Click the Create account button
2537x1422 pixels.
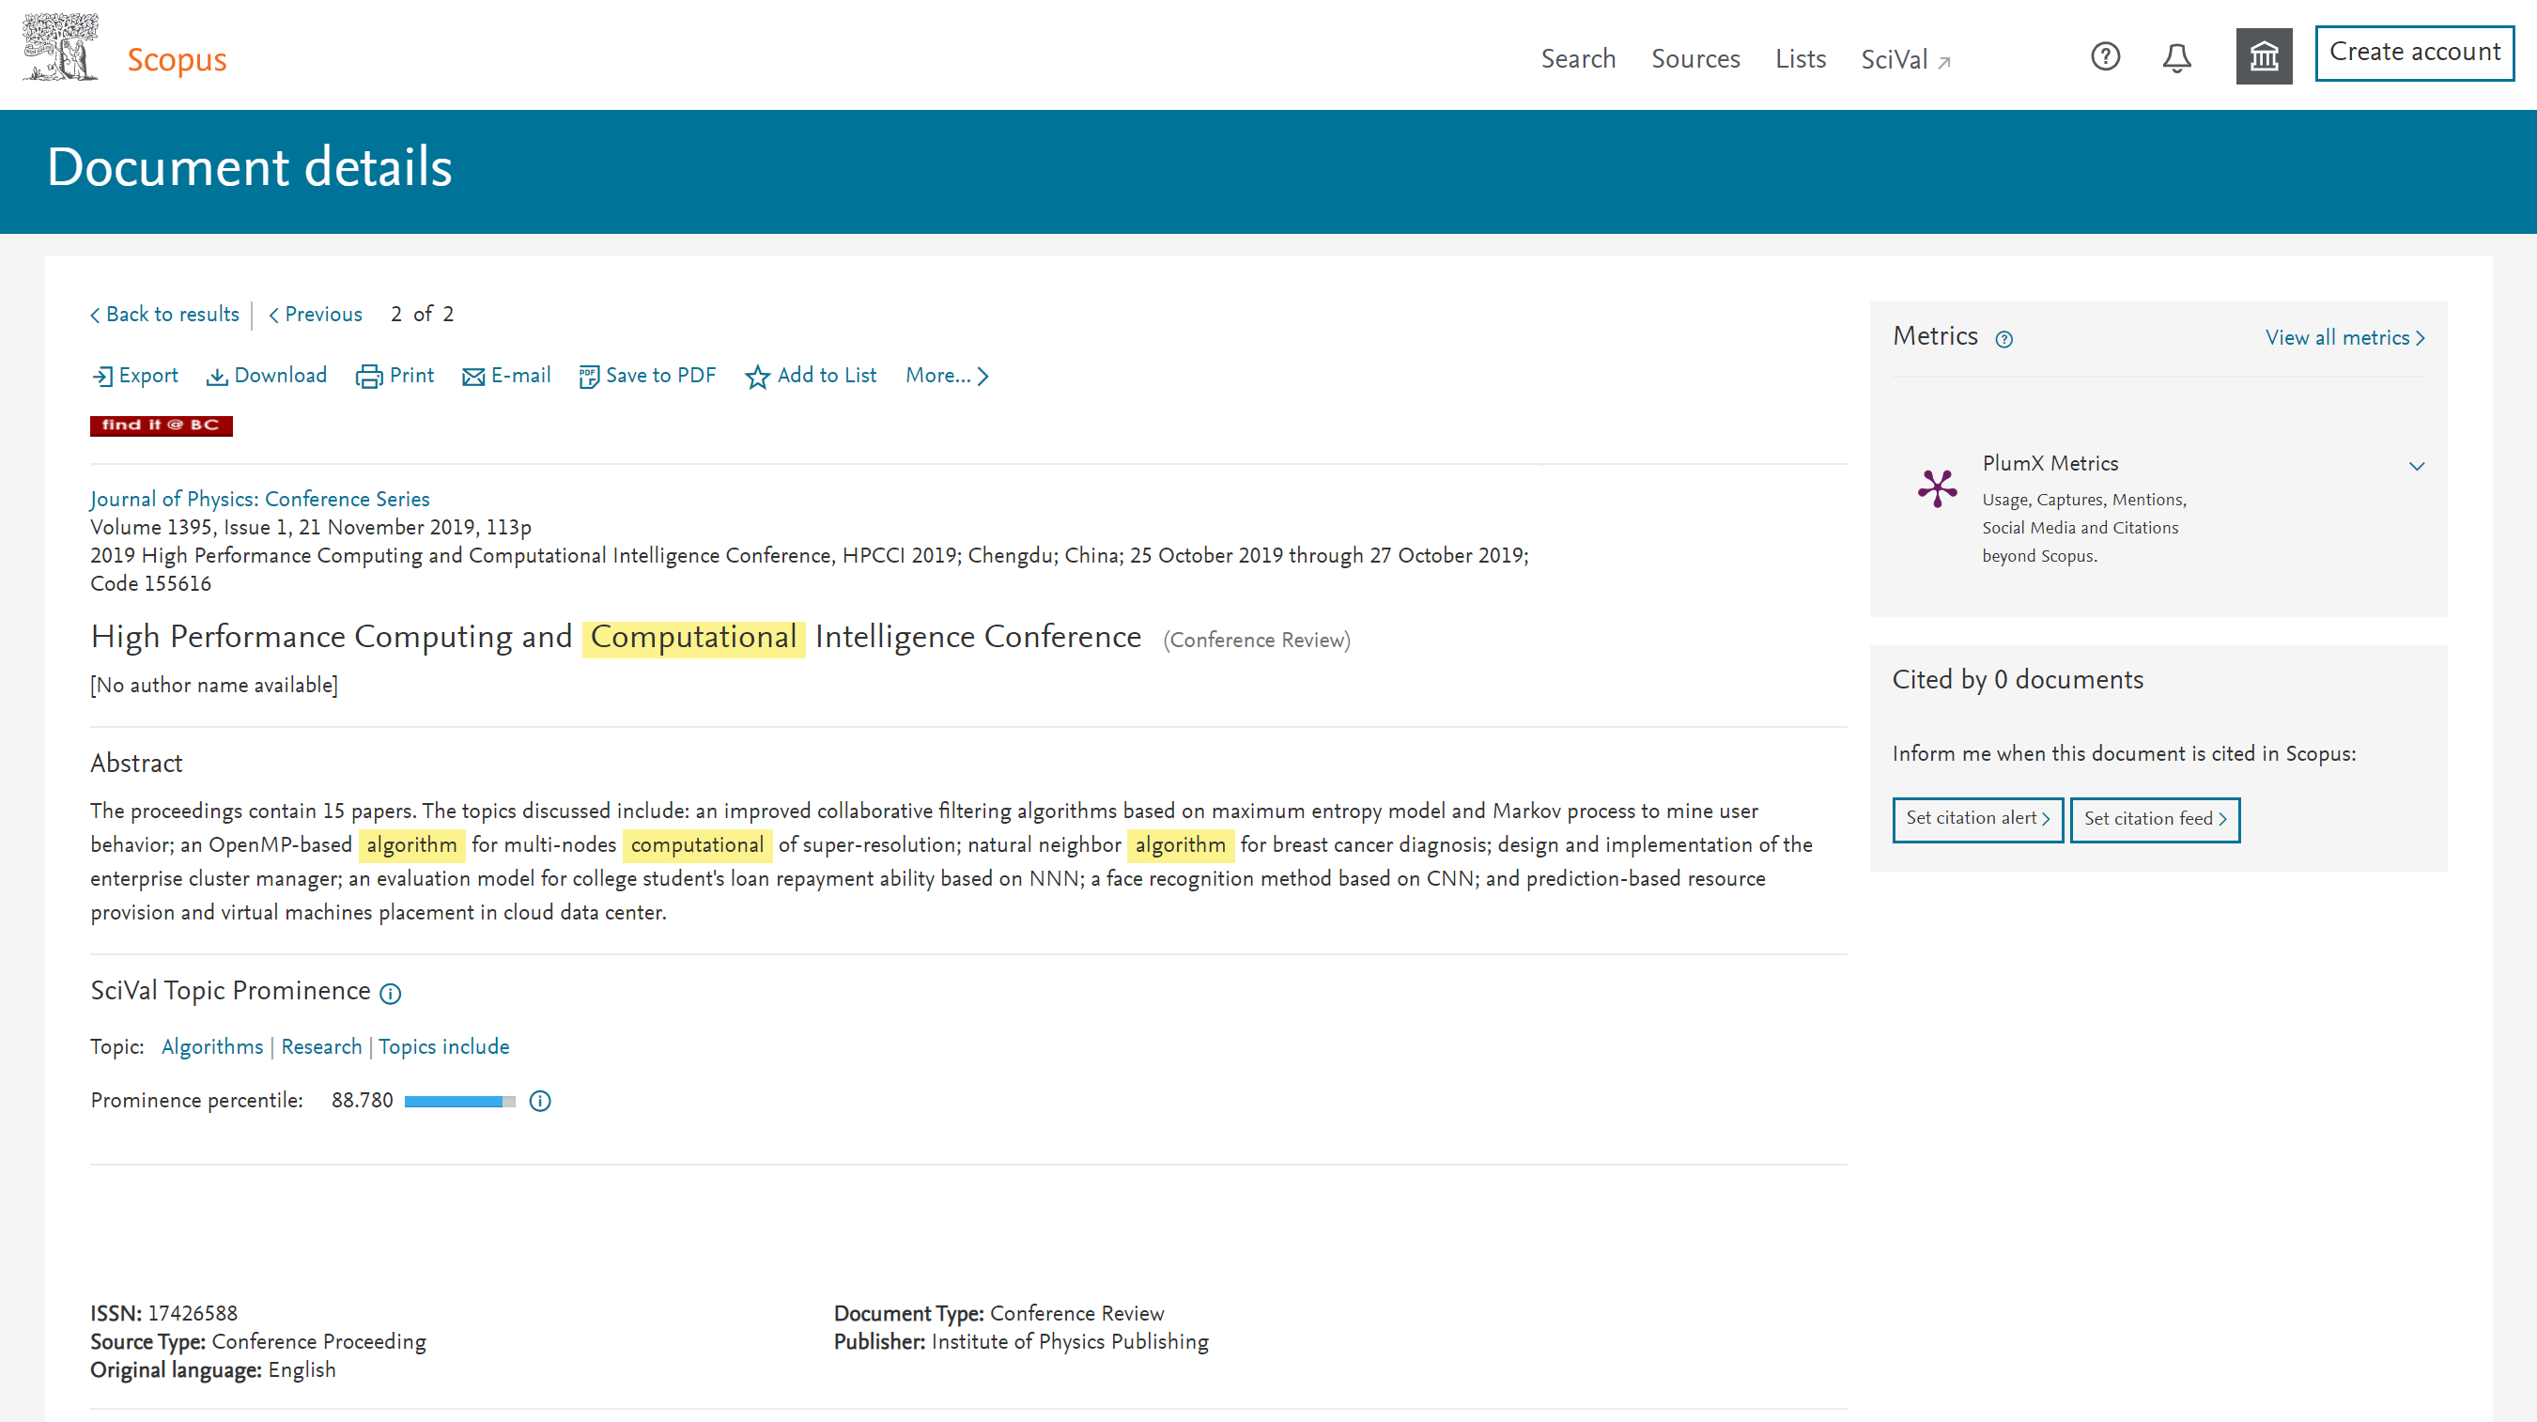(x=2414, y=53)
